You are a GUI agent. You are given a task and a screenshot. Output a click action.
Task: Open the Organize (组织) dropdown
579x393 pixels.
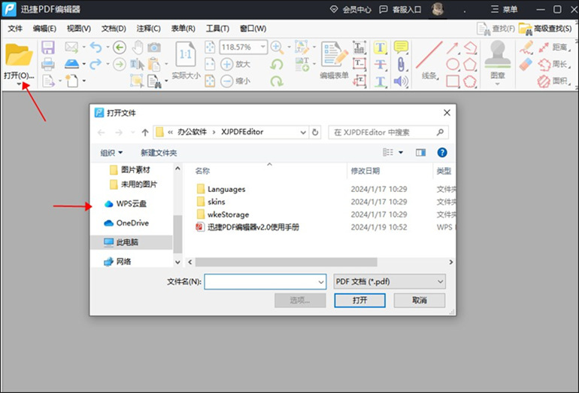point(111,153)
